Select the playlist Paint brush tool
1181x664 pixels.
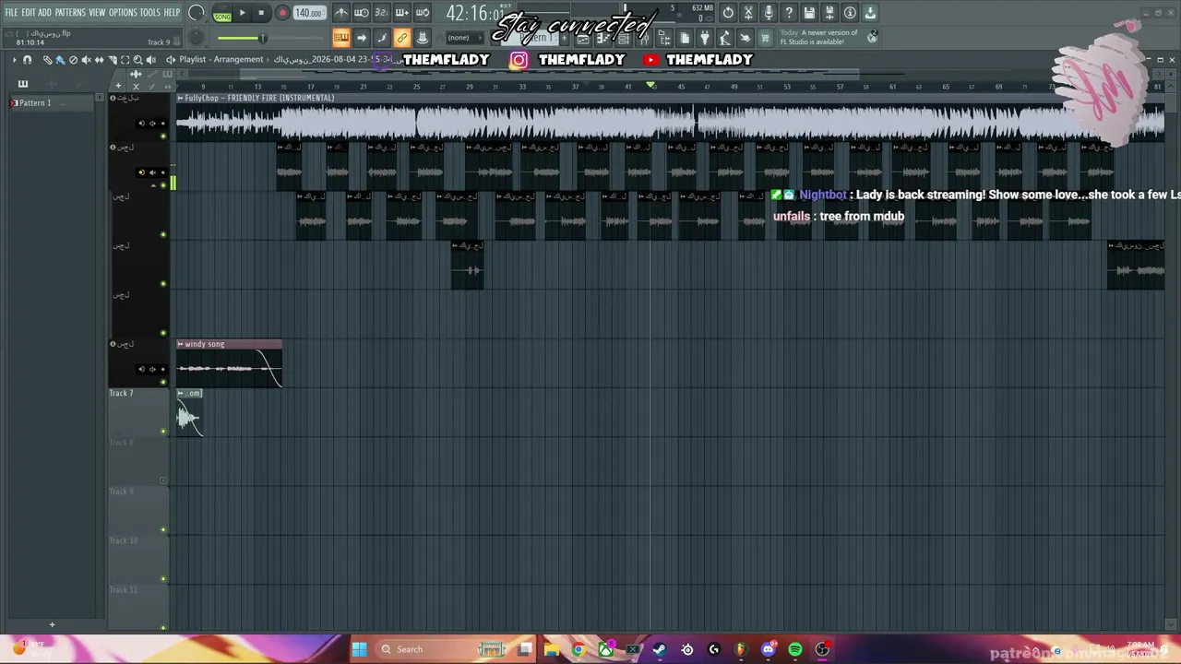pos(60,60)
